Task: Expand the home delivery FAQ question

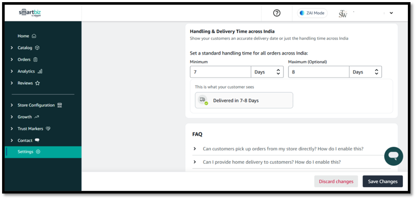Action: coord(271,162)
